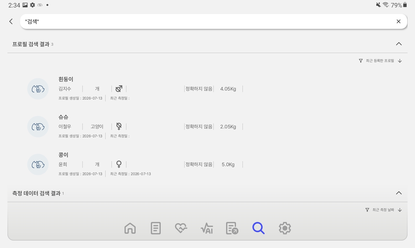Toggle sort direction arrow for 최근 등록한 프로필

pos(400,61)
